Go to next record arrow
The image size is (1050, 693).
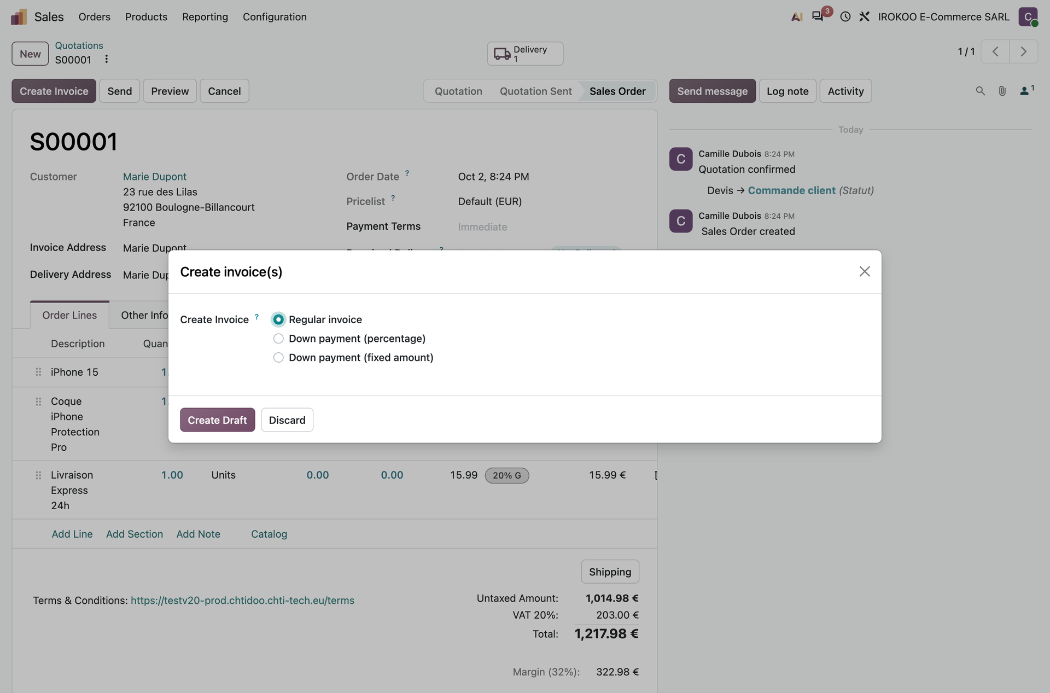(x=1024, y=51)
